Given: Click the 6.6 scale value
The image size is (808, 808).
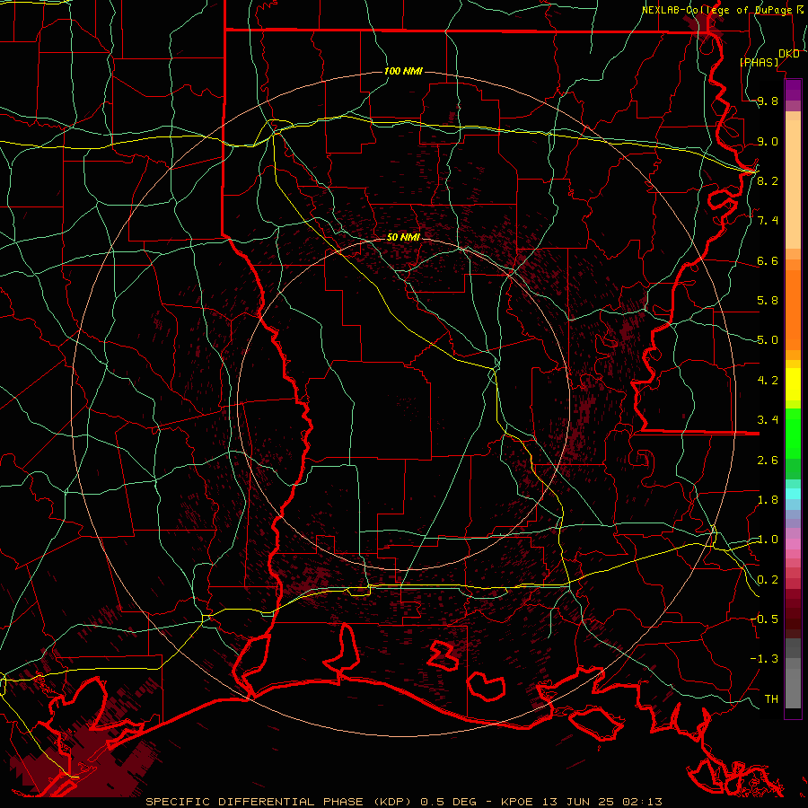Looking at the screenshot, I should coord(768,260).
